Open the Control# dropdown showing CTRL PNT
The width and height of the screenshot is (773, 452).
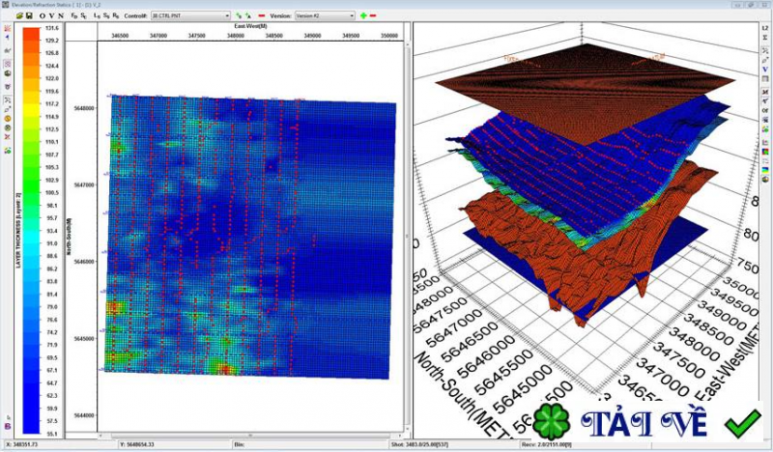[190, 16]
